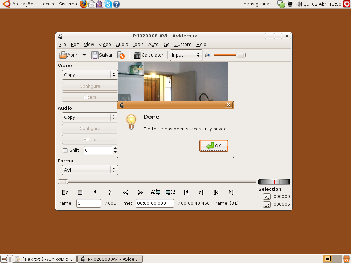351x263 pixels.
Task: Open the Input/Output preview dropdown
Action: pyautogui.click(x=186, y=55)
